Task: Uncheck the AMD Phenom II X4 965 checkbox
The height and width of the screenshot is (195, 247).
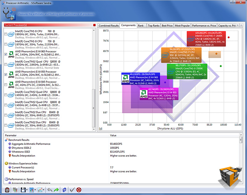Action: 6,54
